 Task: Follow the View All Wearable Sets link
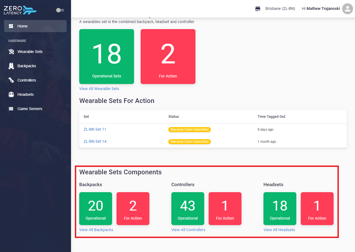(x=99, y=89)
